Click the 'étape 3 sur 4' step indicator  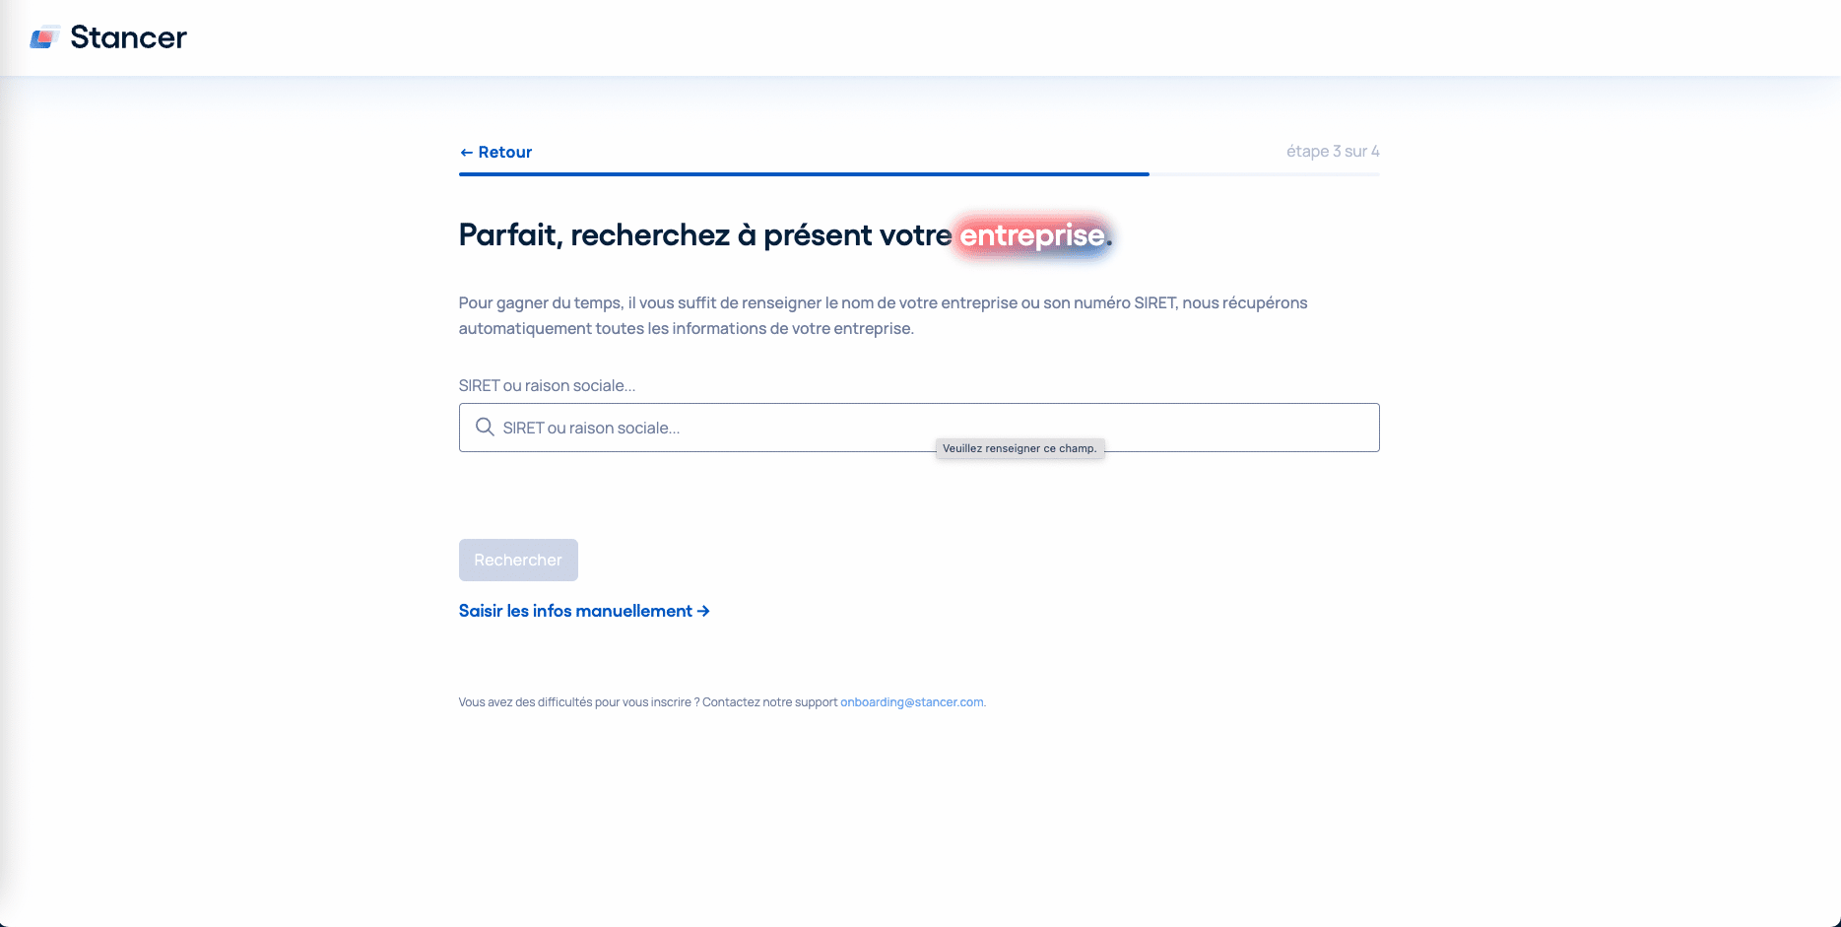[x=1332, y=151]
